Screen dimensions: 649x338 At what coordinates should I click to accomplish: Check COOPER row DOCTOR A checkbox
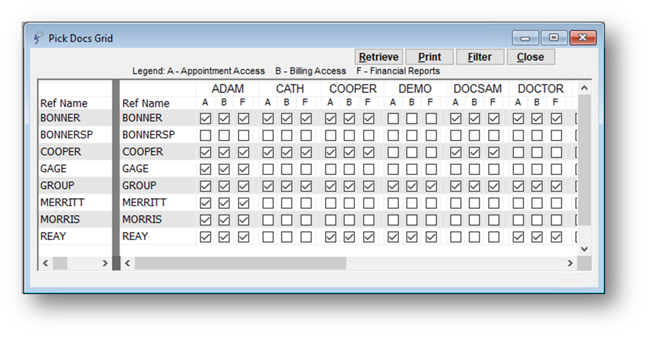[519, 152]
